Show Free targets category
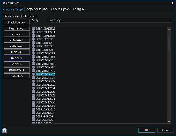176x136 pixels. tap(17, 28)
